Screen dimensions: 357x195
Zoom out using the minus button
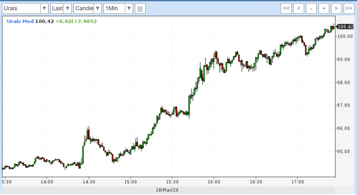coord(311,9)
